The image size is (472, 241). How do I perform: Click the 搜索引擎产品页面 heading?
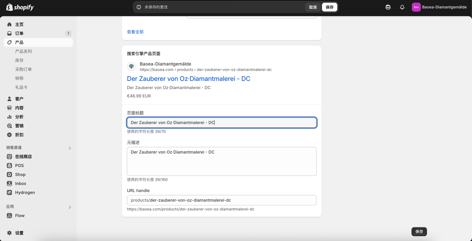[x=144, y=54]
